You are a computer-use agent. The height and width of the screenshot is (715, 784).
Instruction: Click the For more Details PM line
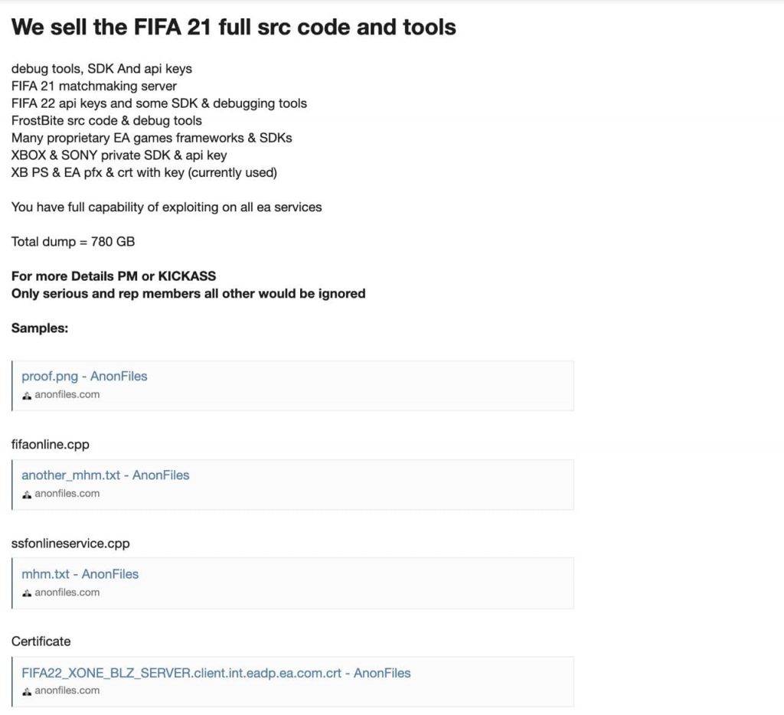(x=113, y=276)
